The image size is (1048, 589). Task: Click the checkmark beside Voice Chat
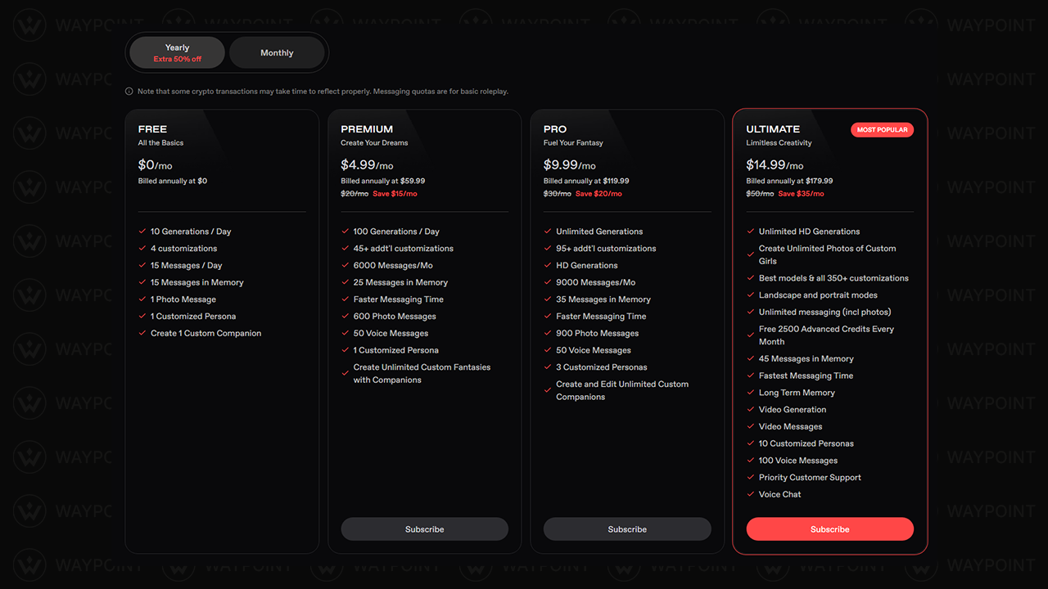tap(752, 494)
